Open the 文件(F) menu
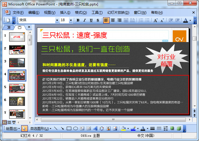The image size is (199, 141). [x=18, y=13]
